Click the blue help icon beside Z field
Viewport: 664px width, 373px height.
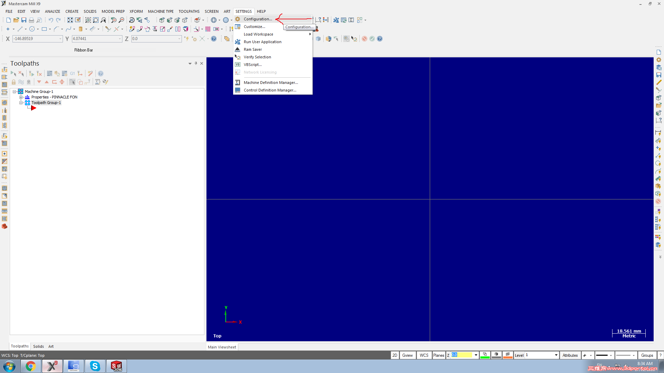(x=214, y=39)
